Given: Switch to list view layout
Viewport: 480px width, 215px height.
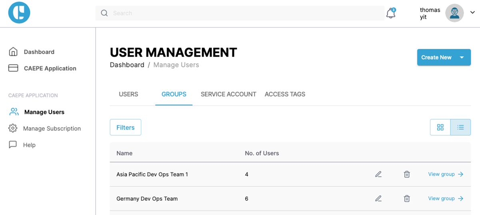Looking at the screenshot, I should point(460,128).
